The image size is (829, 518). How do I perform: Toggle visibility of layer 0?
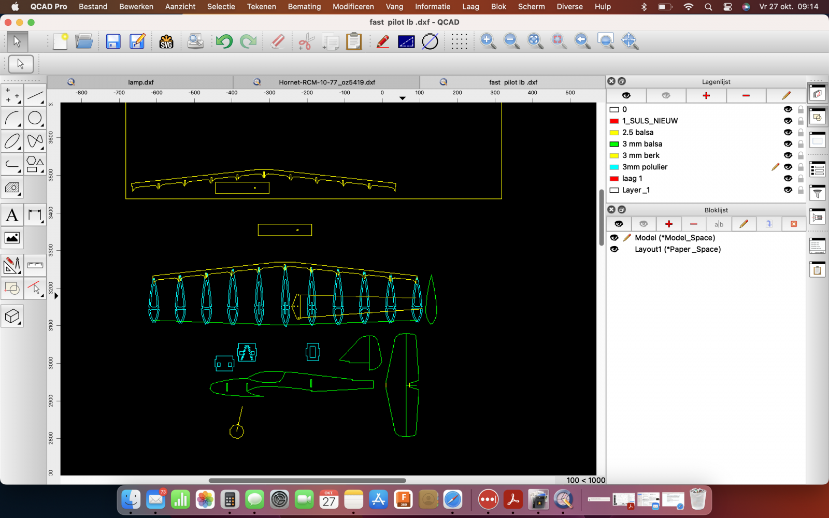788,109
